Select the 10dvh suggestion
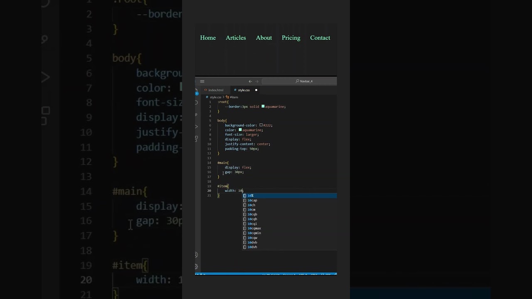 [x=290, y=247]
